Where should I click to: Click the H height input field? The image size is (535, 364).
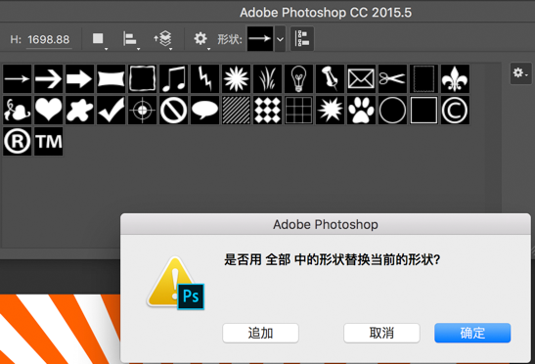pyautogui.click(x=49, y=40)
